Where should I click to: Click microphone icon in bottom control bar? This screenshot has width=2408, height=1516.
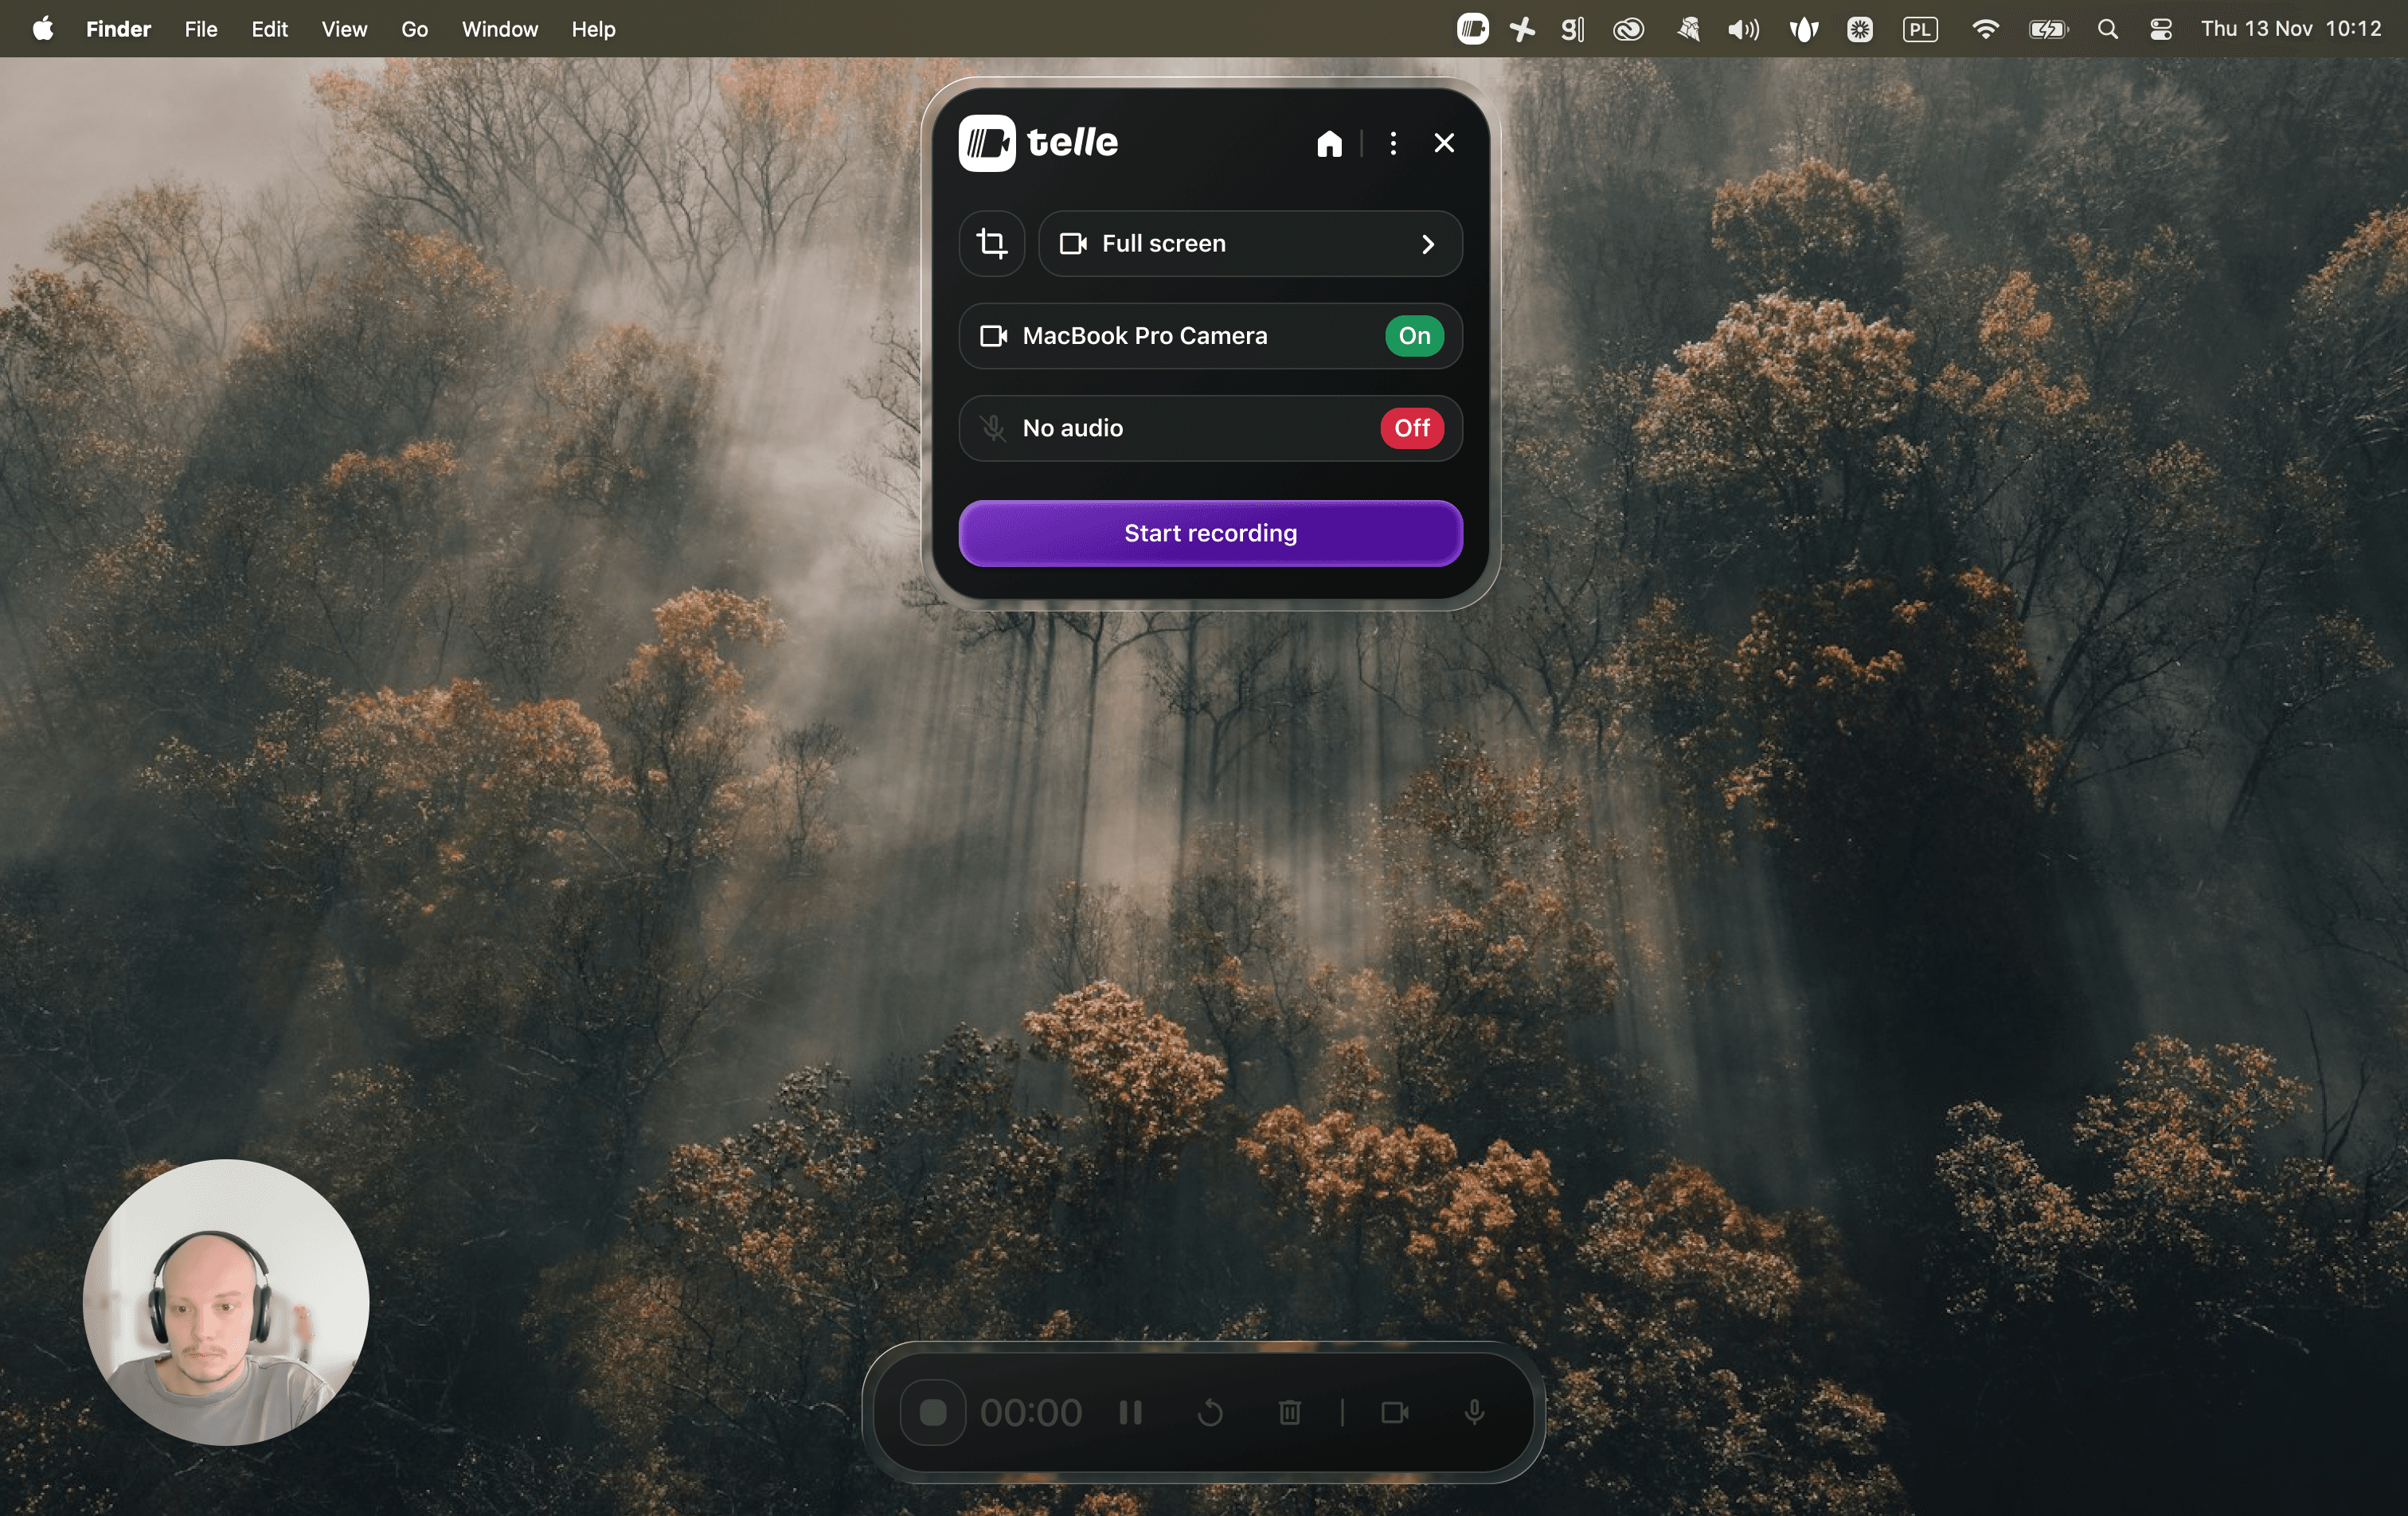1473,1412
